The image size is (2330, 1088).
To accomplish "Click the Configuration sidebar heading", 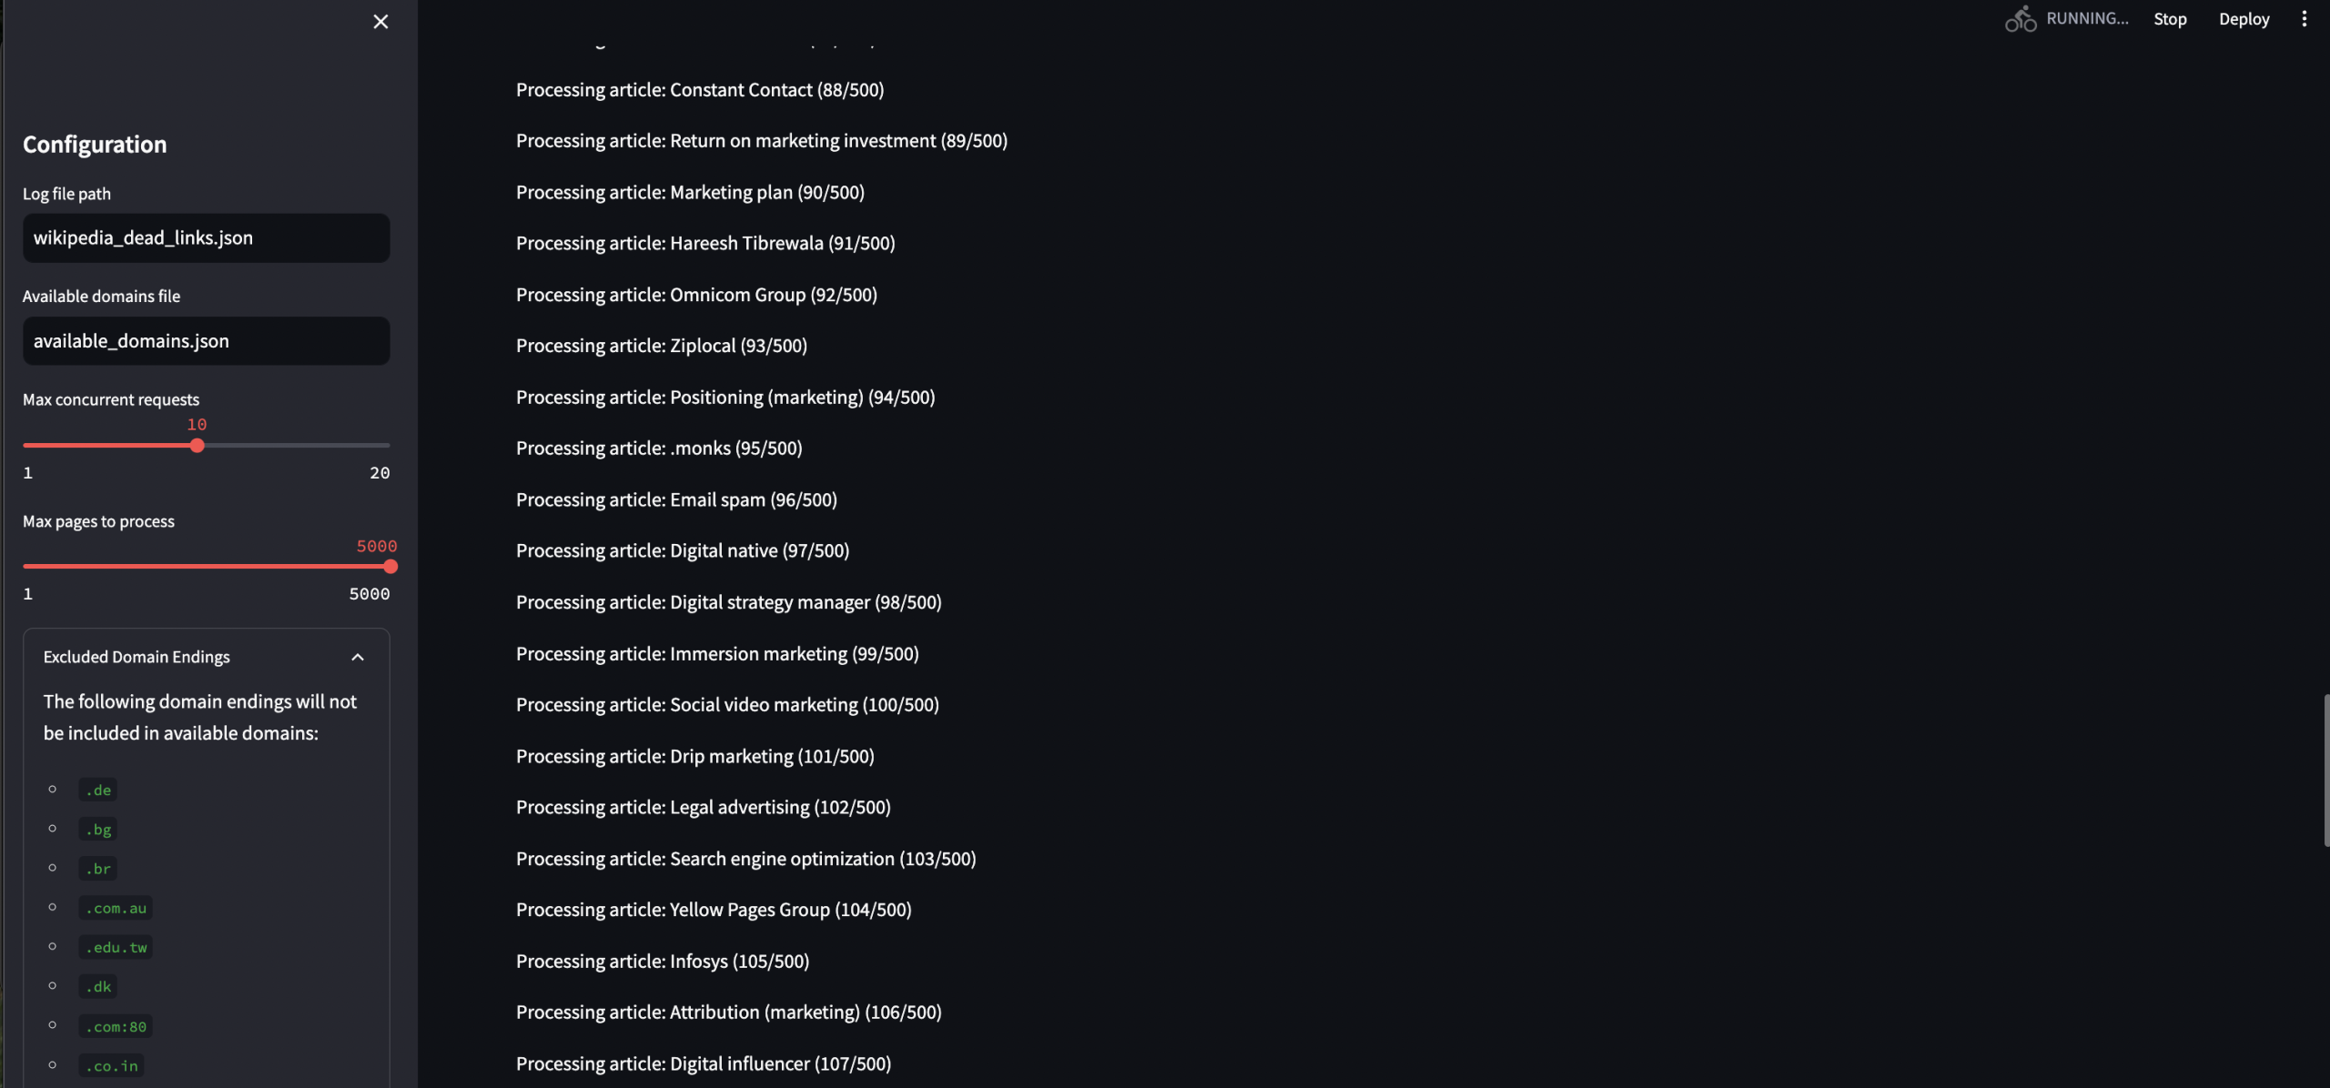I will click(x=95, y=145).
